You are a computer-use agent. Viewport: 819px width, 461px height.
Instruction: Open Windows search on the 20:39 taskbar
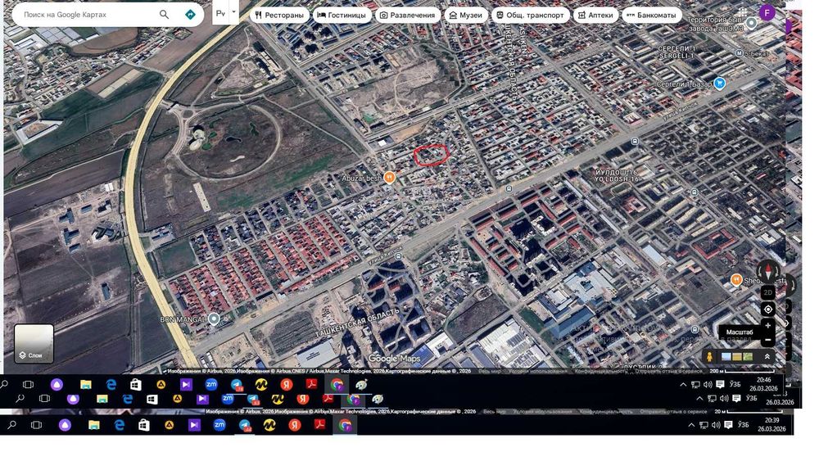point(11,425)
